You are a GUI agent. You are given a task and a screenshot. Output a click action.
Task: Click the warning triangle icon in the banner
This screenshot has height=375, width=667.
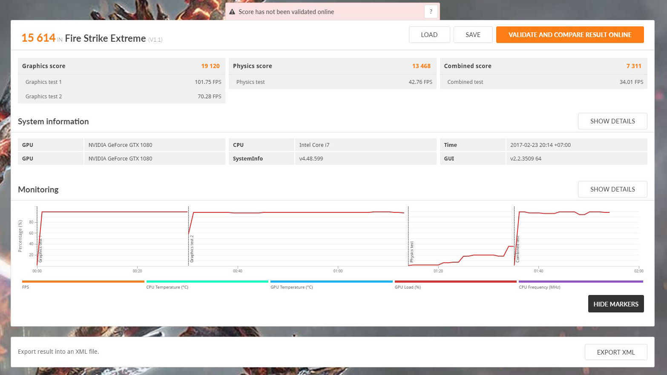click(x=232, y=12)
